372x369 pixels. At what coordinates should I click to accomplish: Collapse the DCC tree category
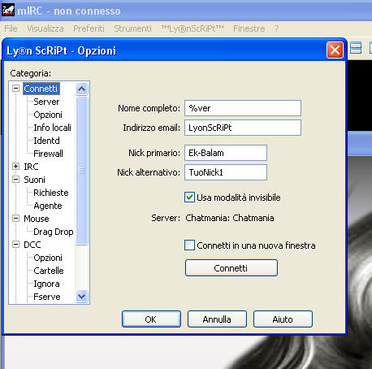pyautogui.click(x=16, y=245)
